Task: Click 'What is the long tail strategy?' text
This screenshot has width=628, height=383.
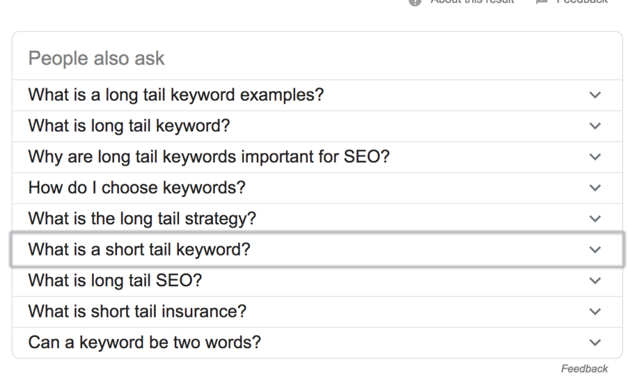Action: [x=142, y=218]
